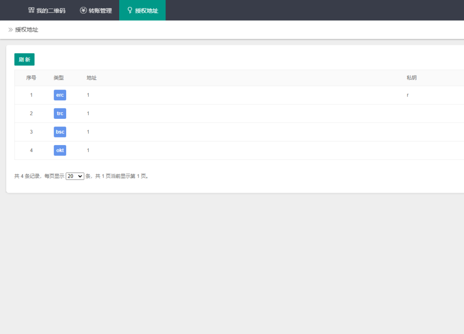Click the erc type badge
This screenshot has width=464, height=334.
[x=60, y=95]
